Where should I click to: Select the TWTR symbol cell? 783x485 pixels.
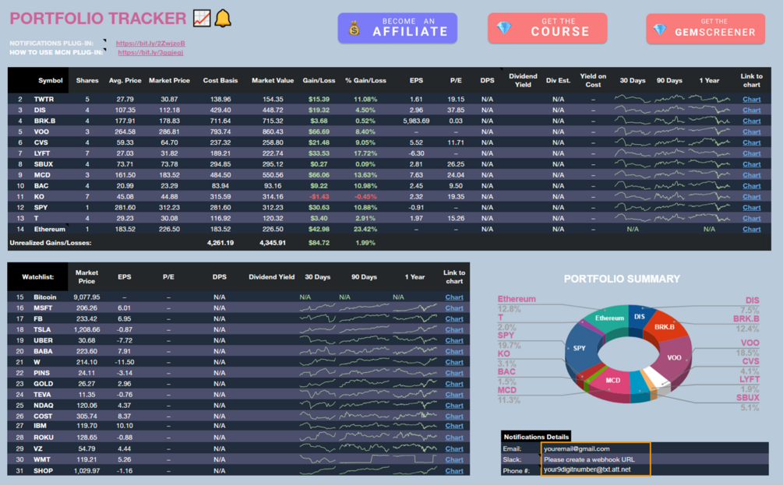(44, 100)
